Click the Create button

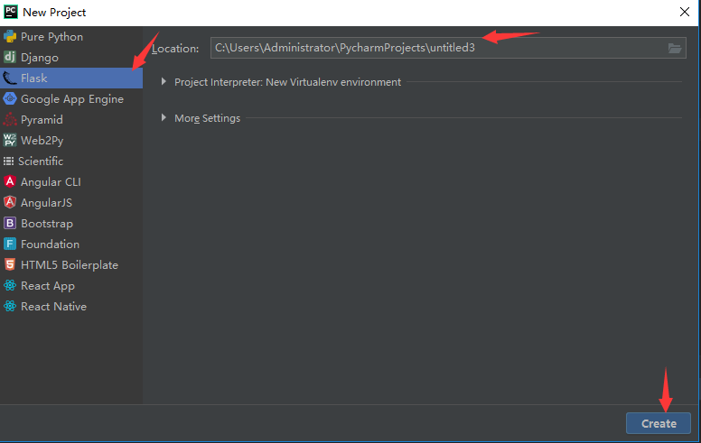pyautogui.click(x=659, y=423)
